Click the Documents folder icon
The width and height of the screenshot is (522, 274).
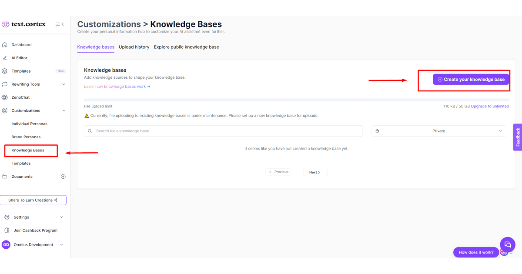5,177
